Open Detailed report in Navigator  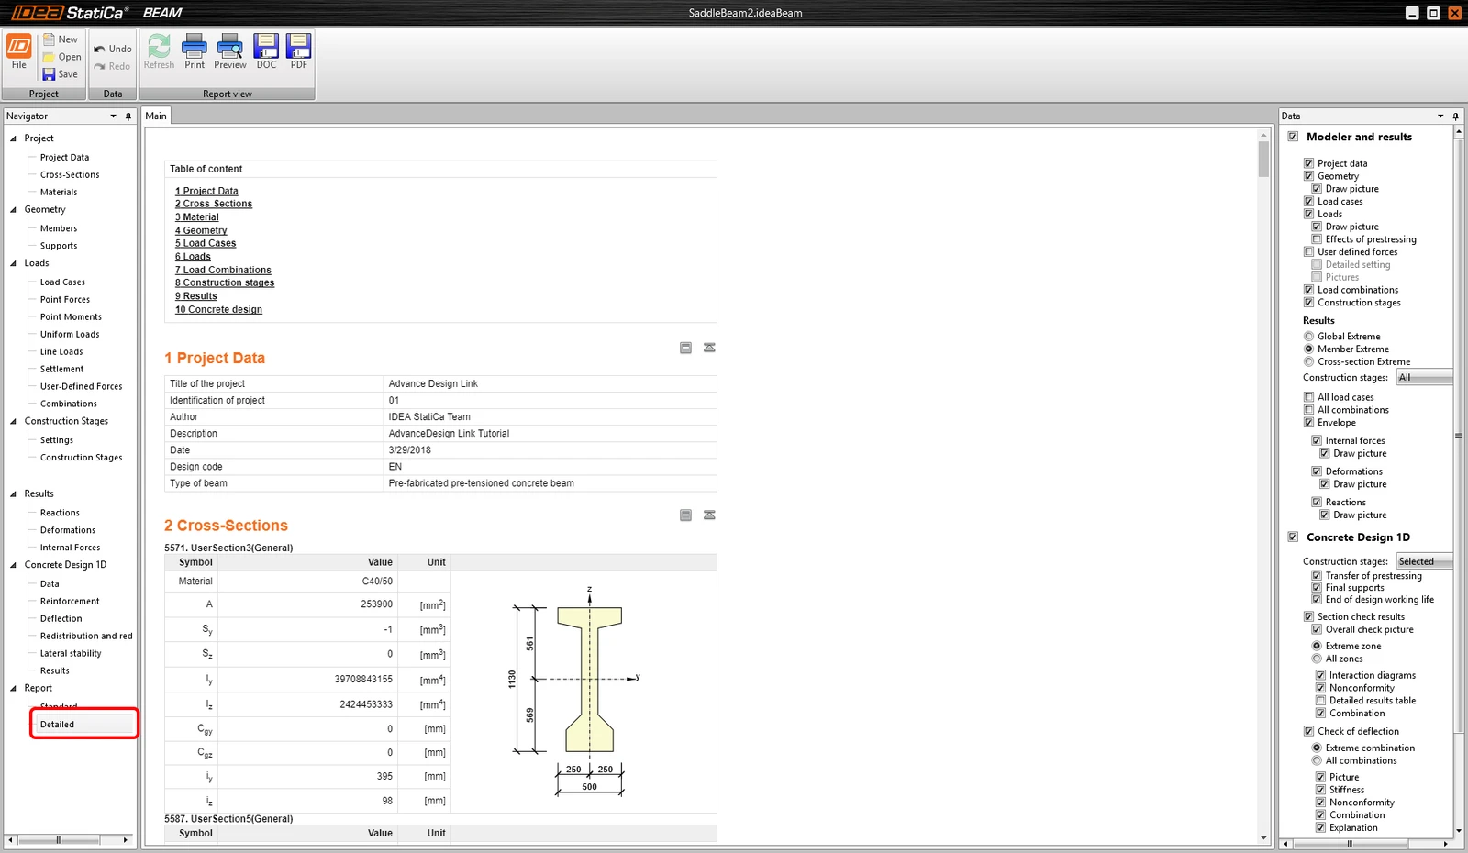pyautogui.click(x=57, y=725)
